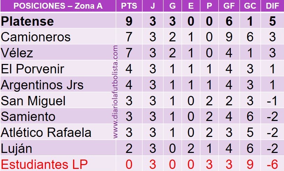Click Camioneros goals-for value 9
The height and width of the screenshot is (171, 284).
[229, 37]
